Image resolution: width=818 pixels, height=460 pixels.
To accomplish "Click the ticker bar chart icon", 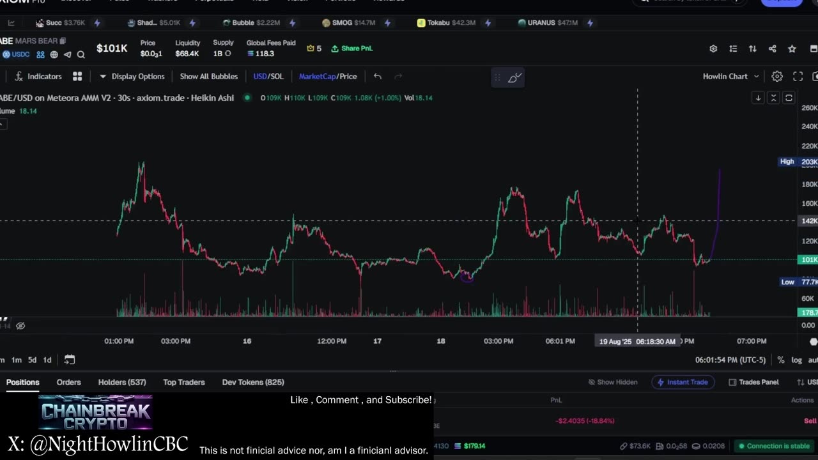I will pyautogui.click(x=11, y=23).
